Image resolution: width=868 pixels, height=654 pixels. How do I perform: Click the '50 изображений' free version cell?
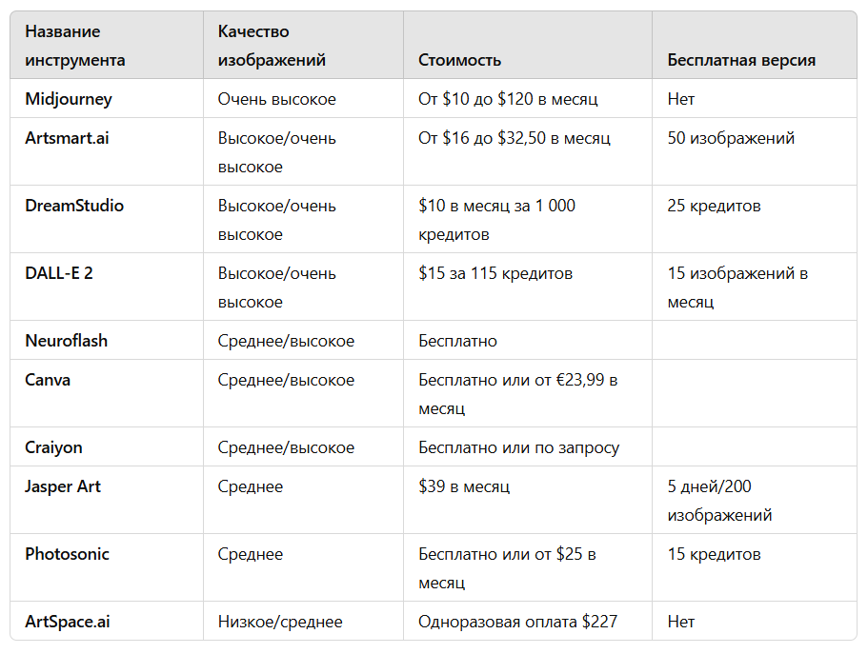[x=731, y=138]
